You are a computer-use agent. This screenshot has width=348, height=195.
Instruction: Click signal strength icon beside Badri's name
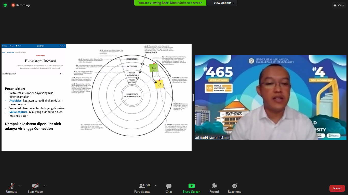pyautogui.click(x=197, y=138)
